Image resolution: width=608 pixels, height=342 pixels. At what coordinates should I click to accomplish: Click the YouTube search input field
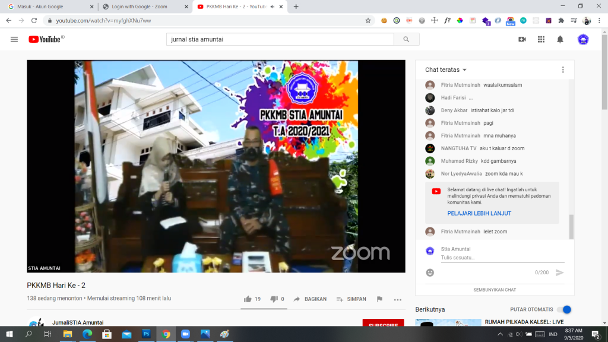click(x=280, y=39)
